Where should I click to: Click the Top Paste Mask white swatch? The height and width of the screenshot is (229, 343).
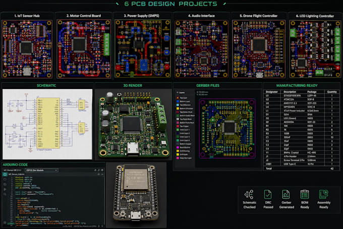click(x=178, y=119)
